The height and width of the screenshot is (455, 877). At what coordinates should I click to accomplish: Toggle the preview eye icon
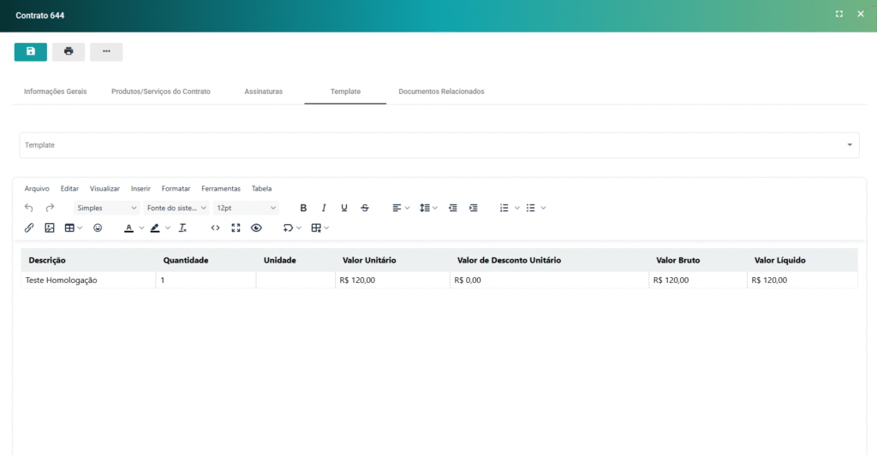coord(256,228)
